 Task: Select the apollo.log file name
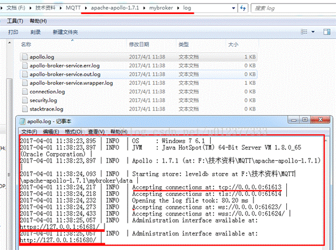42,57
